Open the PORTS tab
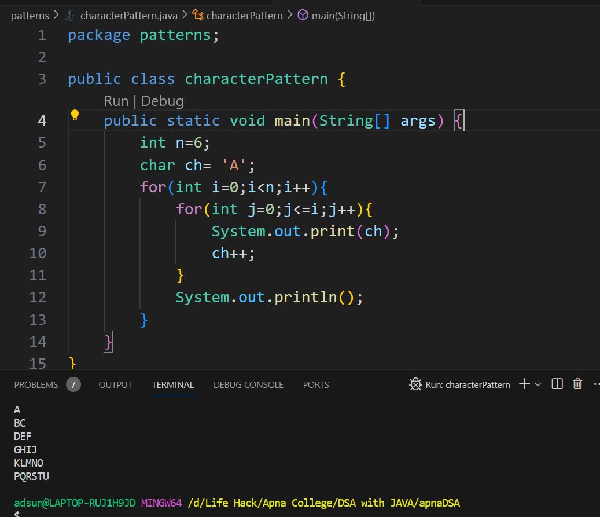 pyautogui.click(x=316, y=384)
